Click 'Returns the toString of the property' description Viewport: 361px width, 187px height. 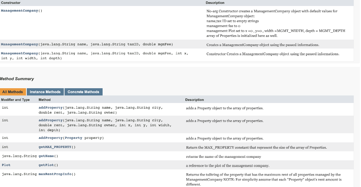264,179
